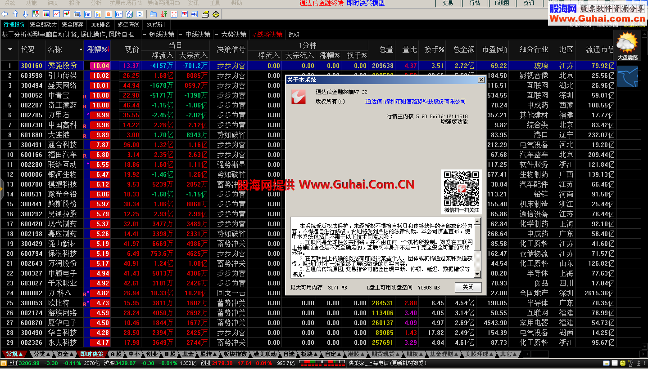The height and width of the screenshot is (369, 648).
Task: Click the 创业 index value in status bar
Action: (x=222, y=363)
